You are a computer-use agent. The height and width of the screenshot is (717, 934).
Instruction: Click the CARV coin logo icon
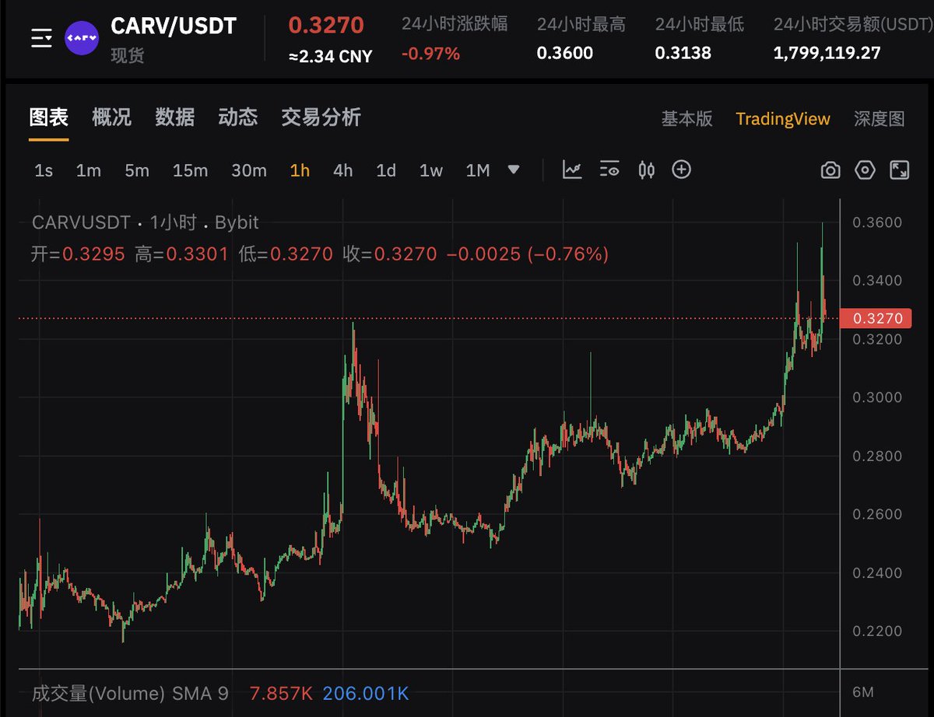pyautogui.click(x=82, y=37)
